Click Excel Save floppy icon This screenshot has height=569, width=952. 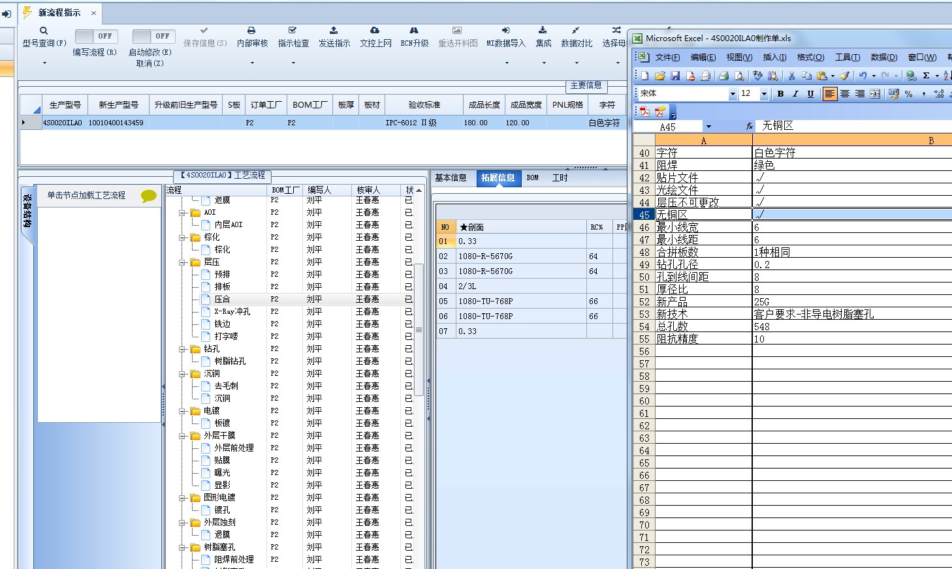pyautogui.click(x=675, y=76)
